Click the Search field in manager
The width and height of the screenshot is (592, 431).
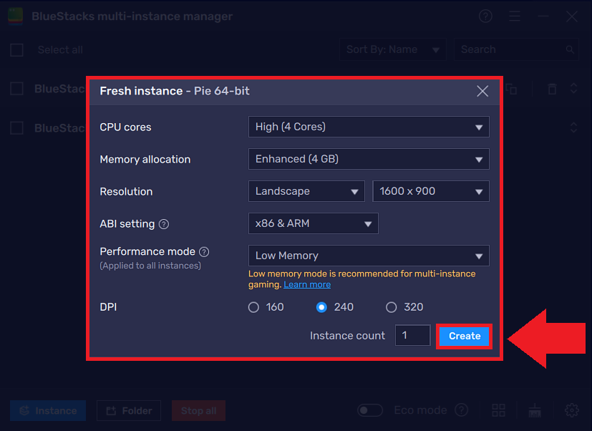516,49
